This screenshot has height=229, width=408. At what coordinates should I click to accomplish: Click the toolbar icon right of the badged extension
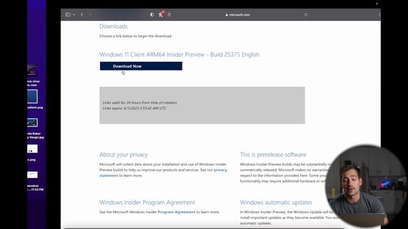pos(170,15)
